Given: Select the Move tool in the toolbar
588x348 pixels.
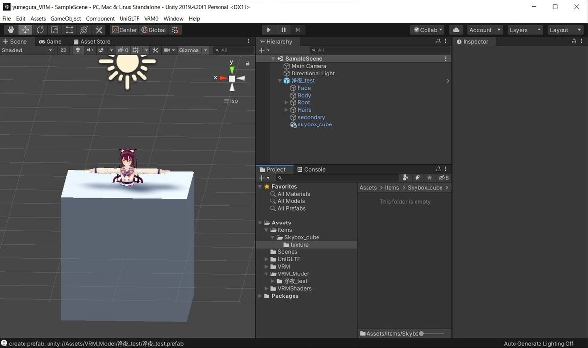Looking at the screenshot, I should [25, 30].
